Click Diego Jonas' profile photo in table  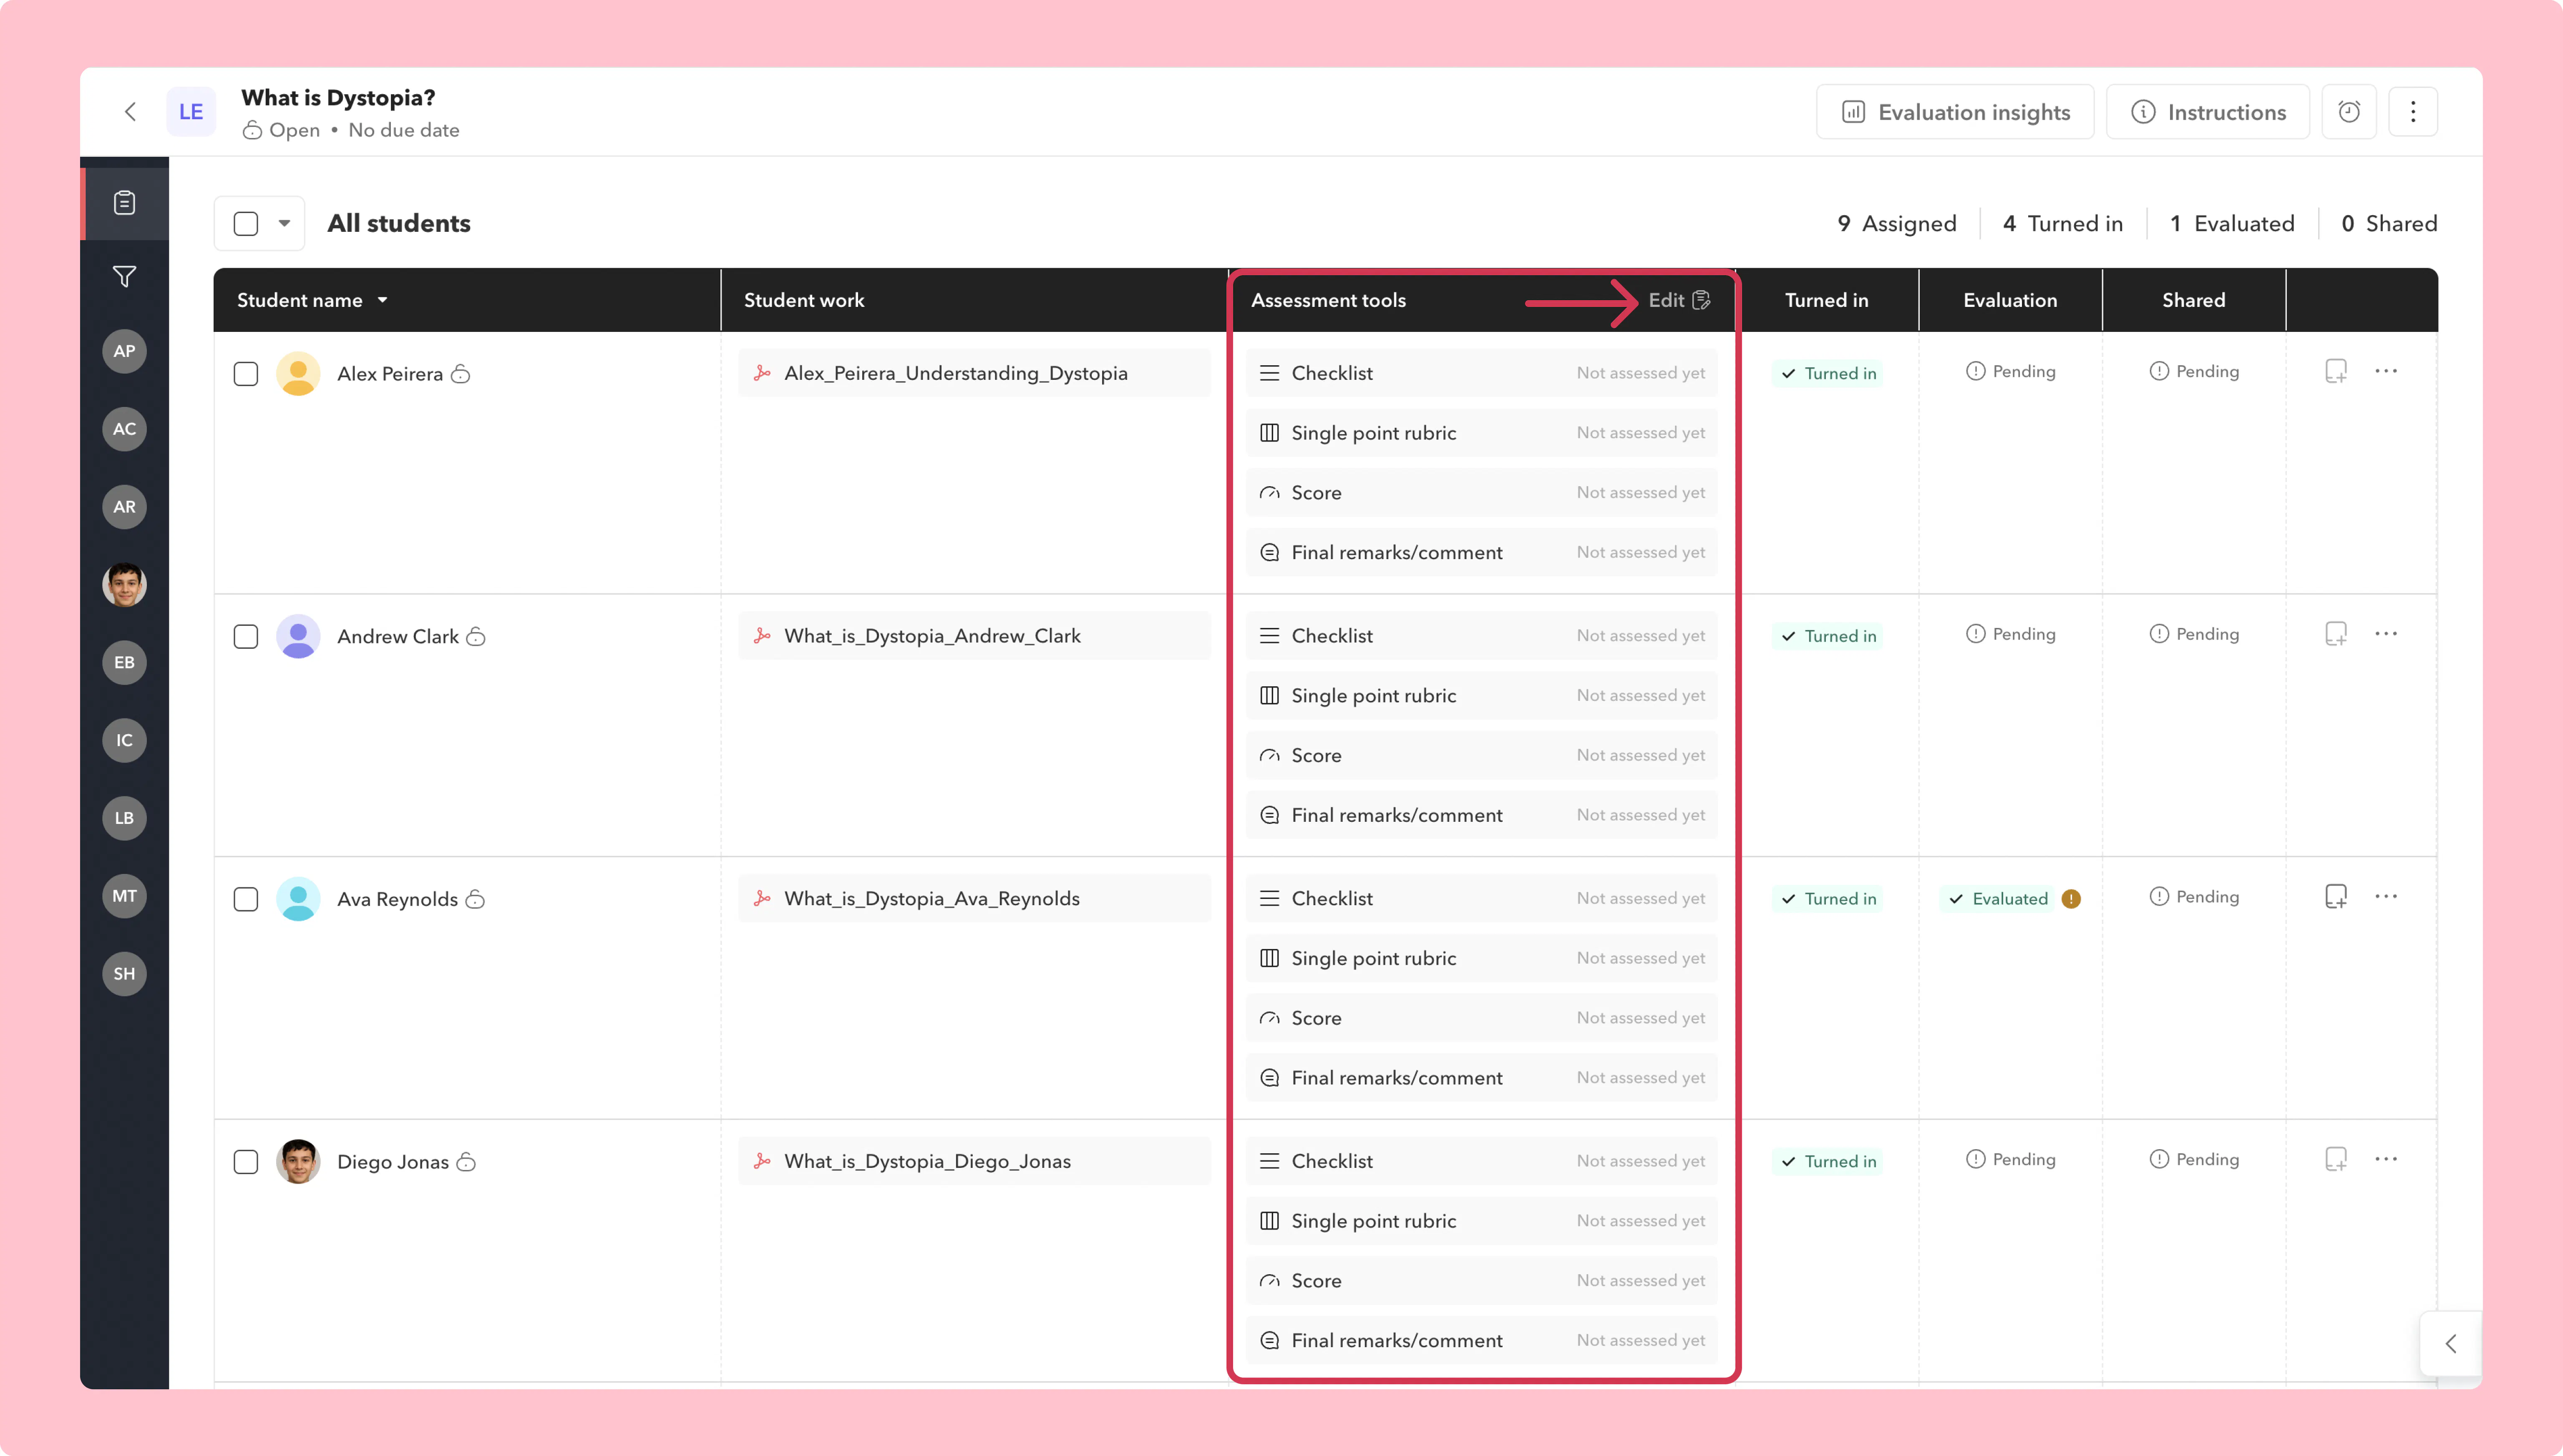point(298,1162)
